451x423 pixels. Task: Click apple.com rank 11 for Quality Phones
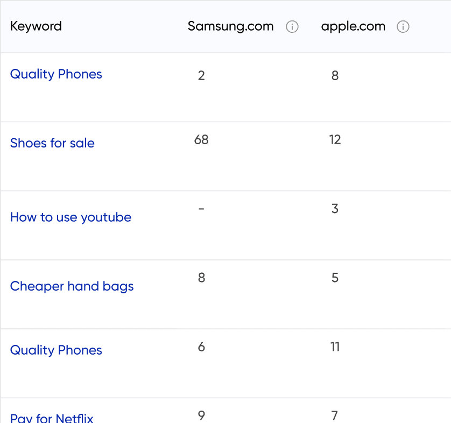[x=335, y=347]
